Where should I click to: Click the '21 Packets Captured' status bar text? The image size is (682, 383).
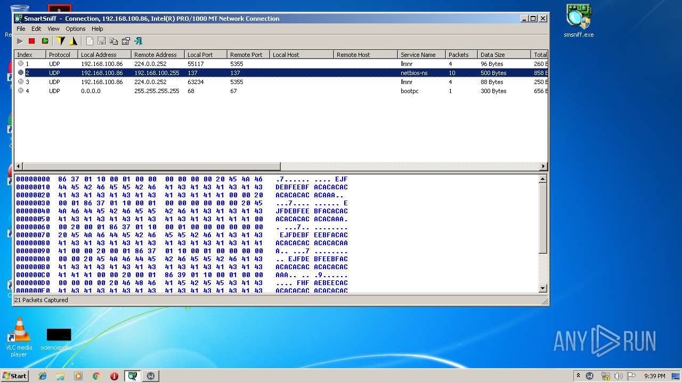point(41,300)
